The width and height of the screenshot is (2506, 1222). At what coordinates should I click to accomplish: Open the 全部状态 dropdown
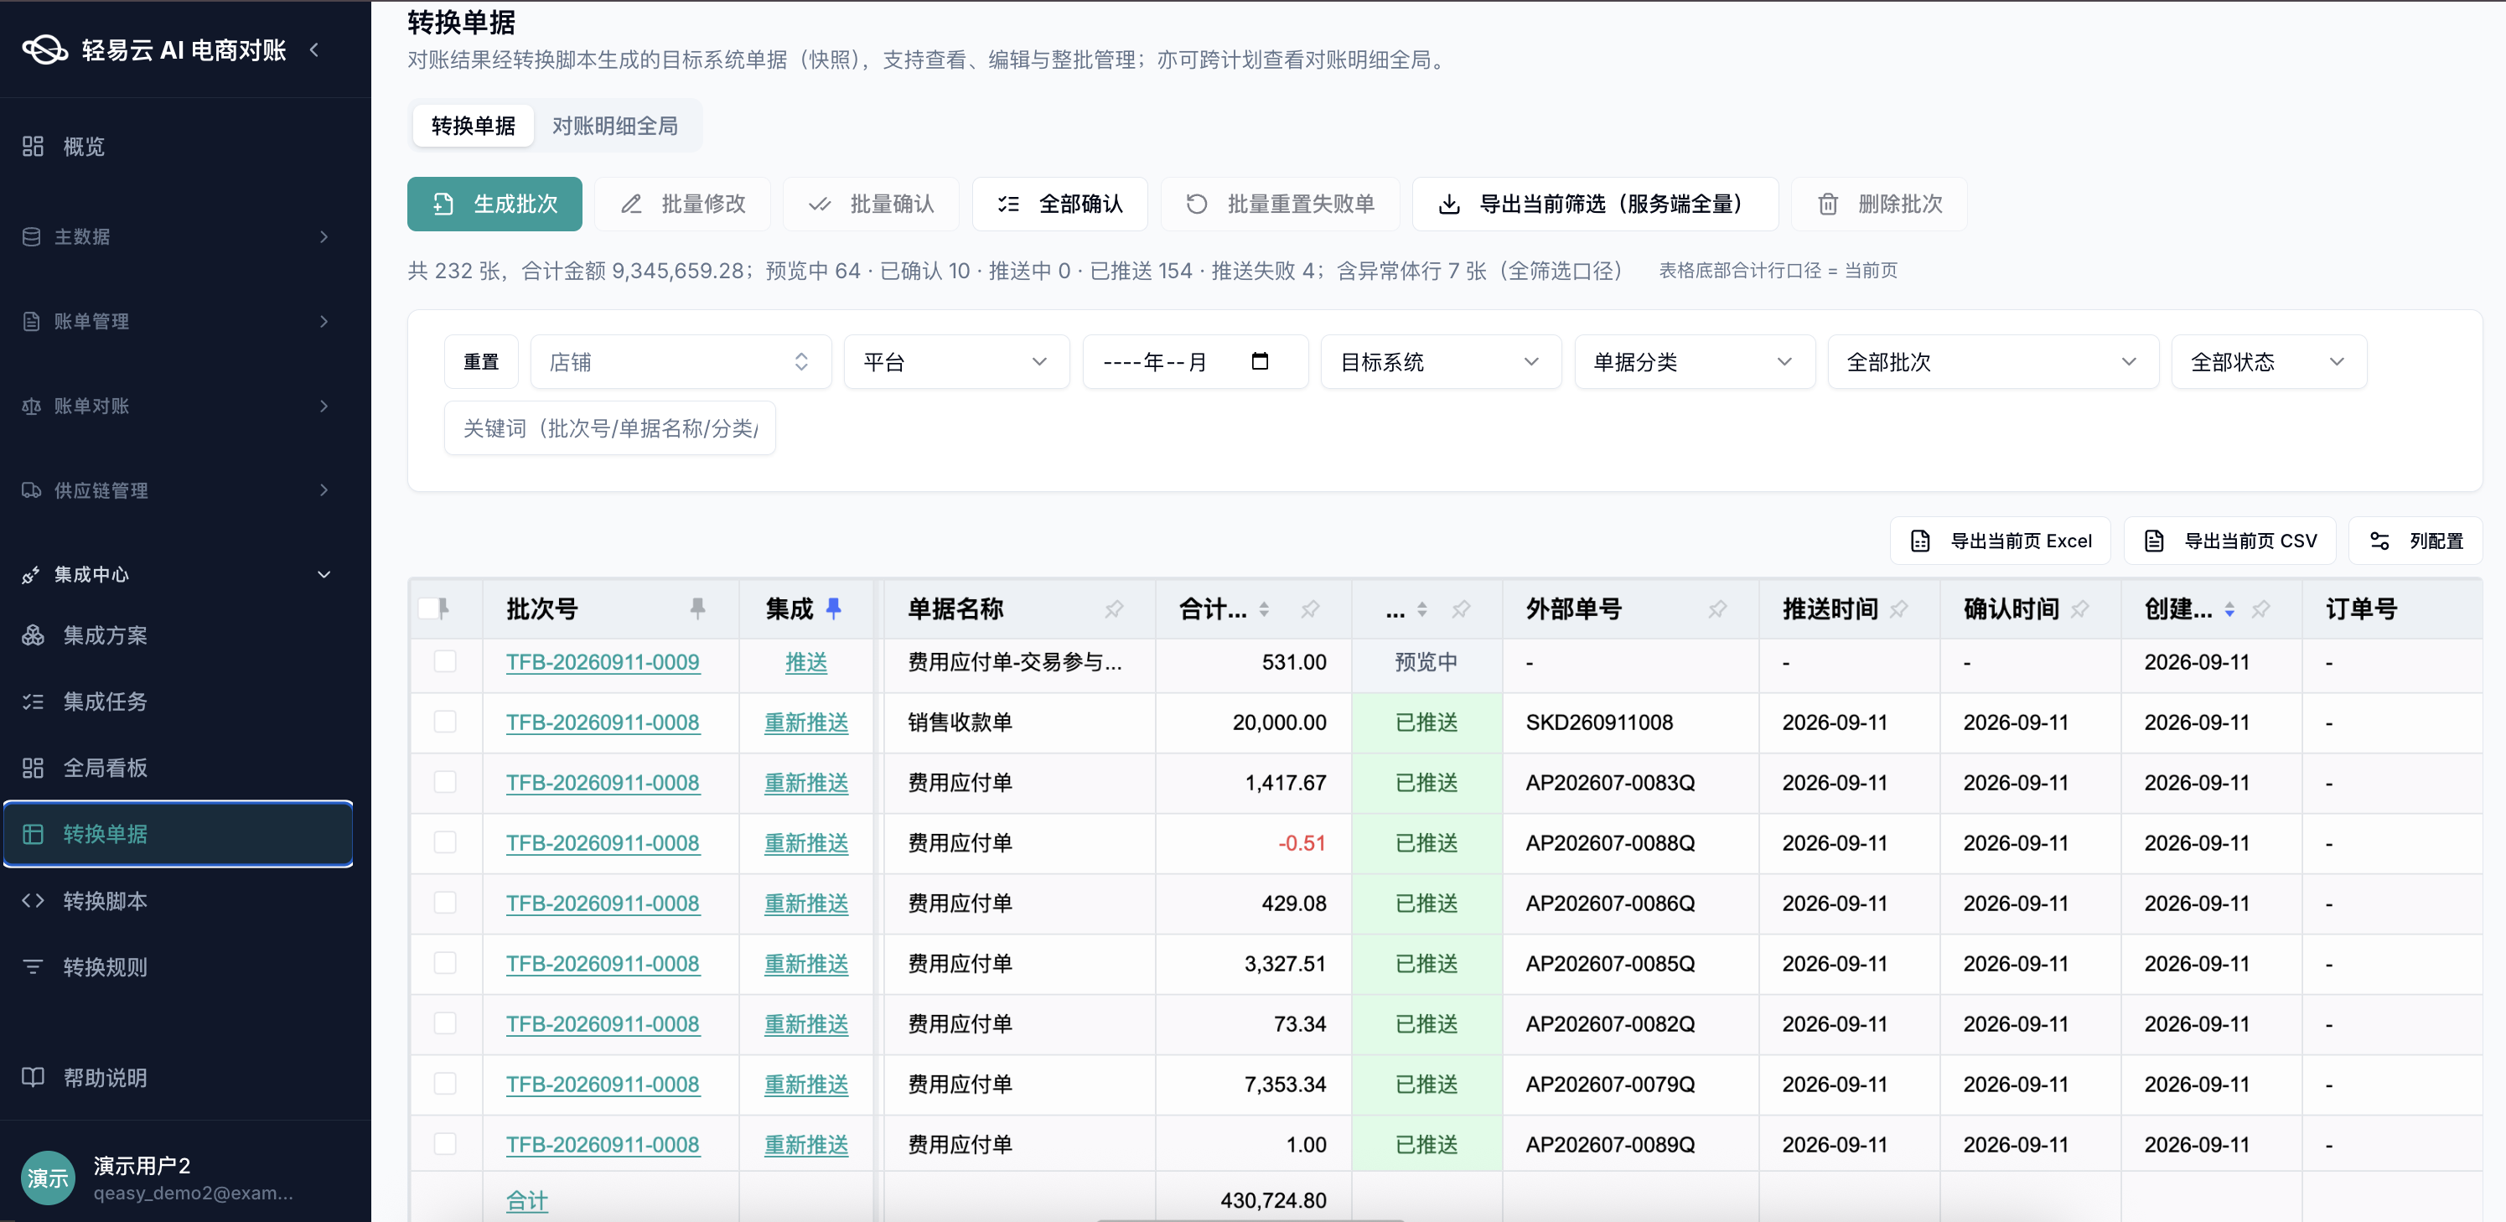tap(2269, 362)
